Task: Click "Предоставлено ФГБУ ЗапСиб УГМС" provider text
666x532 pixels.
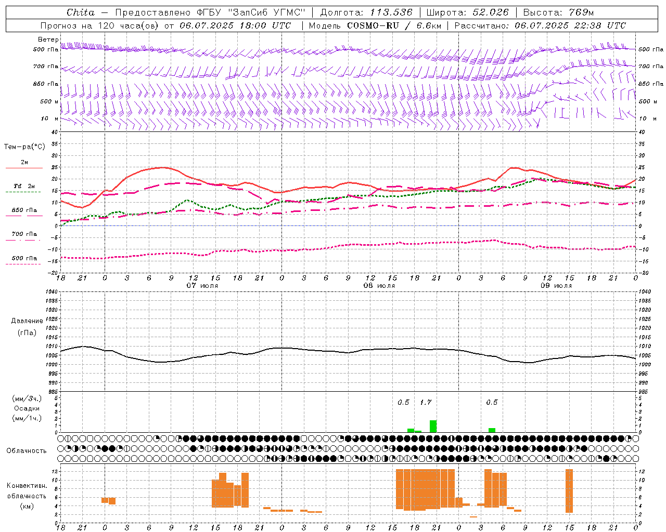Action: pyautogui.click(x=210, y=12)
